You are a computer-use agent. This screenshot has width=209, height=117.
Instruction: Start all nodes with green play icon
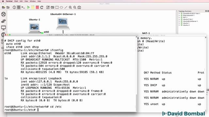pyautogui.click(x=28, y=7)
